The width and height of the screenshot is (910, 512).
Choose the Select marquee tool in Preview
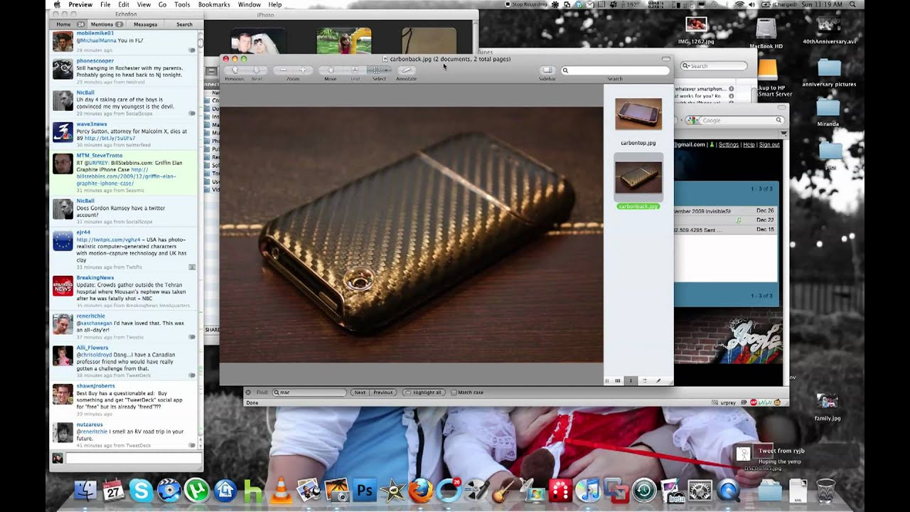point(378,70)
